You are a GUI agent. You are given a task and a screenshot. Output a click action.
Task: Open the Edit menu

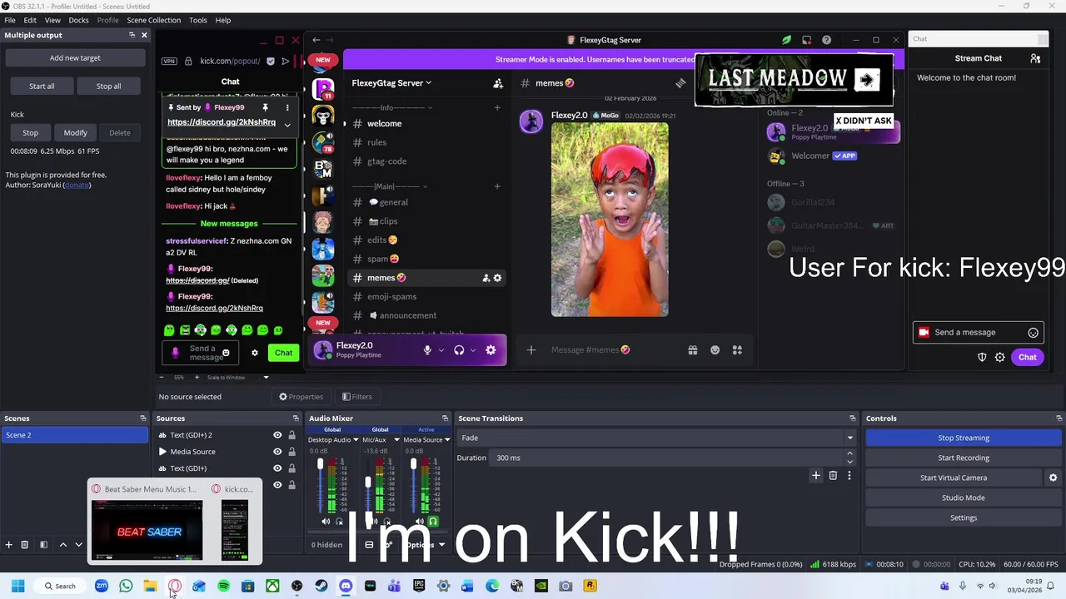click(x=30, y=20)
